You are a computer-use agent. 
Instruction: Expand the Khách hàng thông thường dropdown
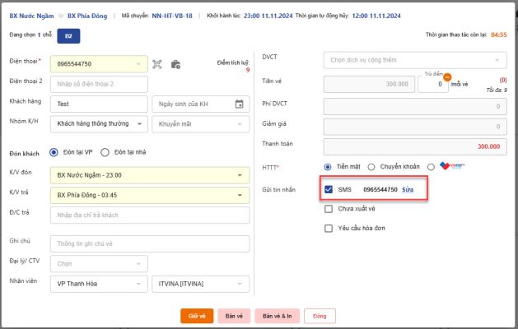pos(98,123)
